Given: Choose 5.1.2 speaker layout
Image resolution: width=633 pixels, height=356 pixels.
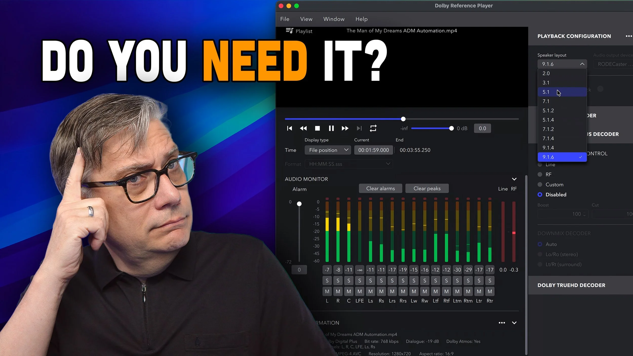Looking at the screenshot, I should pyautogui.click(x=562, y=111).
